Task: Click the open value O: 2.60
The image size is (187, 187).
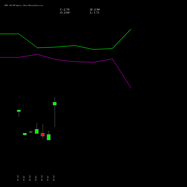Action: pos(65,13)
